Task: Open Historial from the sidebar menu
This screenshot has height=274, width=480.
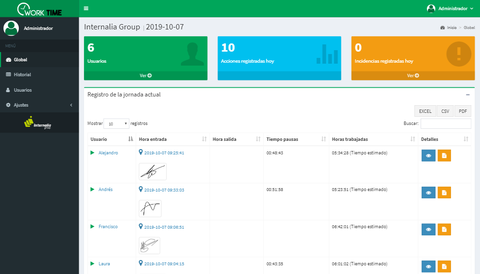Action: click(x=22, y=75)
